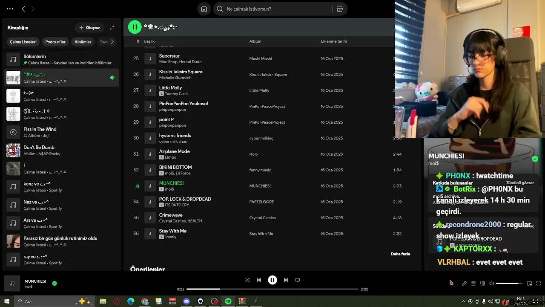Show hidden system tray icons

point(464,301)
